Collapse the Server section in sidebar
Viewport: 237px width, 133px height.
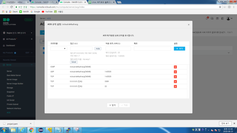click(32, 65)
